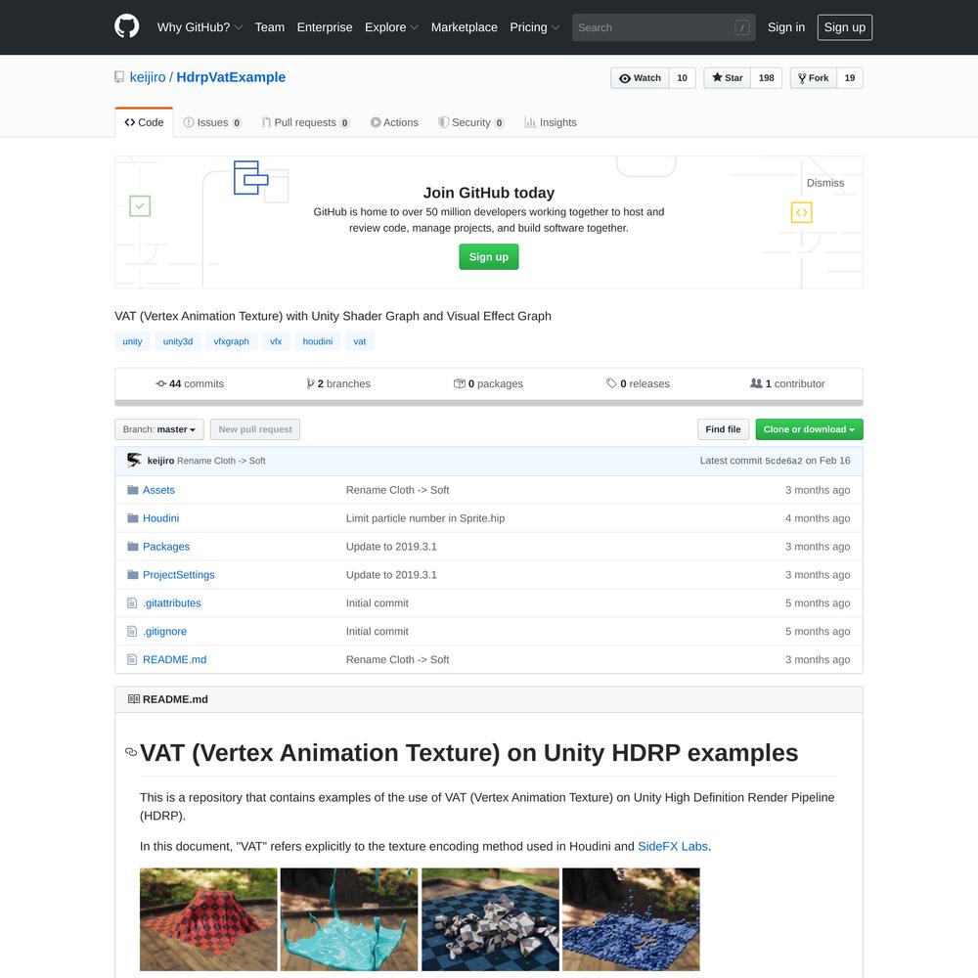Open the cyan fluid example thumbnail

349,919
